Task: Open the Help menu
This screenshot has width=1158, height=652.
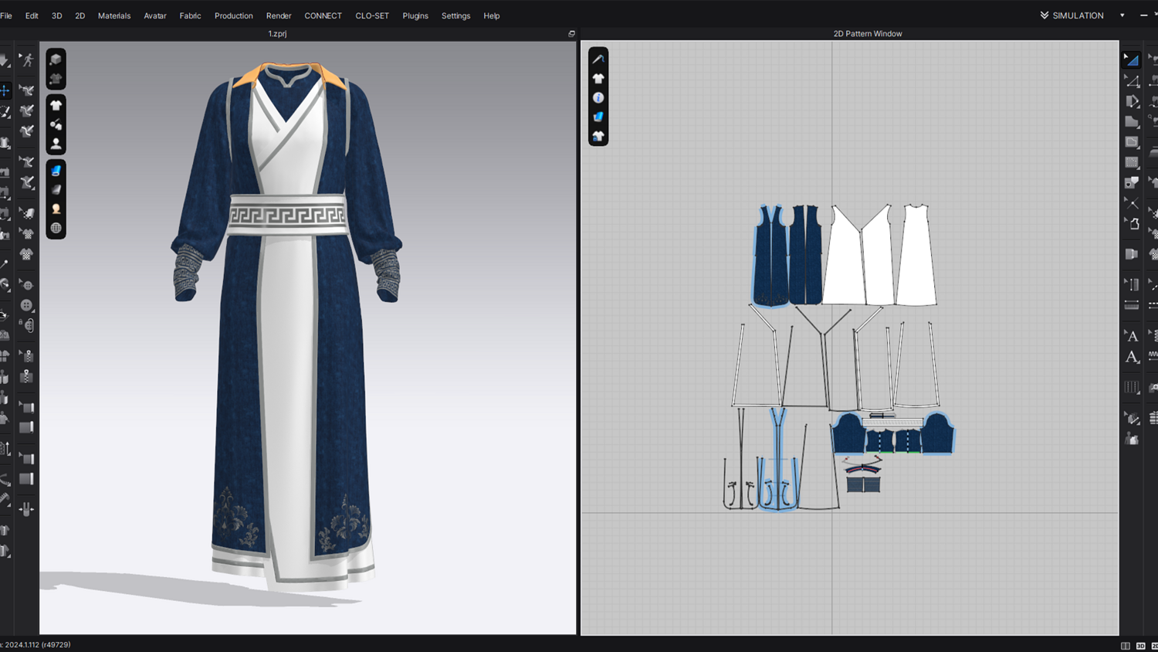Action: point(492,15)
